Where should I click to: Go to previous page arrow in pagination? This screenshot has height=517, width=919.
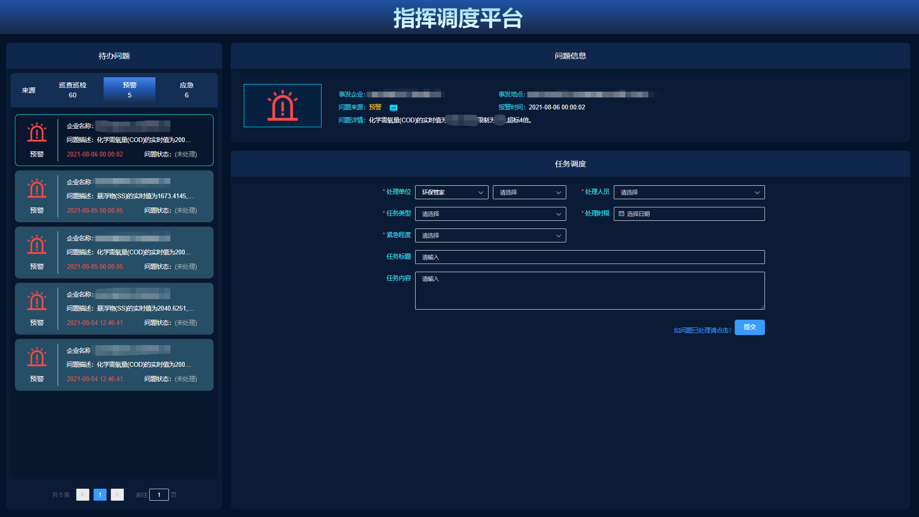coord(83,494)
